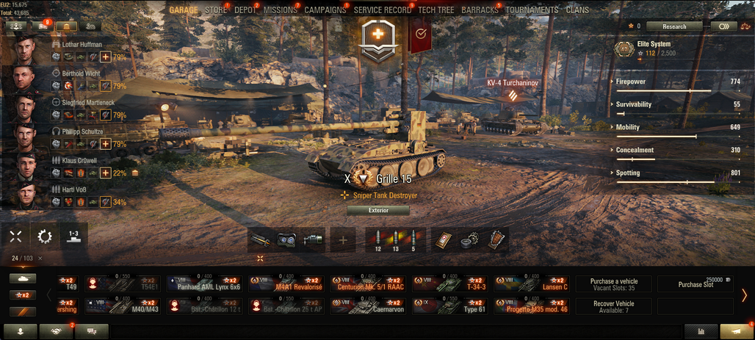755x340 pixels.
Task: Click the crossed-arrows fullscreen view icon
Action: pos(15,236)
